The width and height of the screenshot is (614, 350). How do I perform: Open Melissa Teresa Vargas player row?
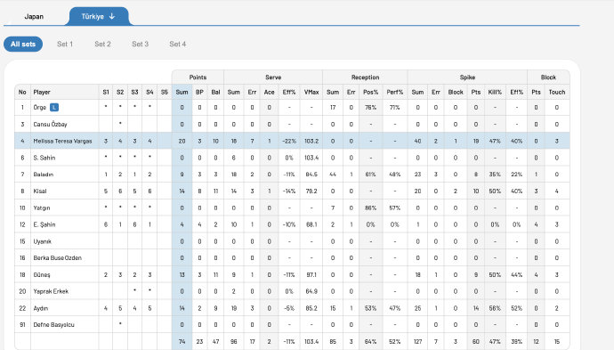pyautogui.click(x=292, y=141)
